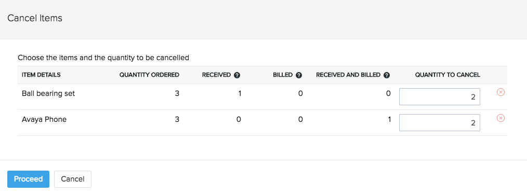Click the Cancel Items dialog title
This screenshot has height=195, width=527.
[35, 18]
